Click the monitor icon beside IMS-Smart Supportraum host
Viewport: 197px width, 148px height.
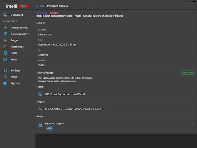click(40, 94)
